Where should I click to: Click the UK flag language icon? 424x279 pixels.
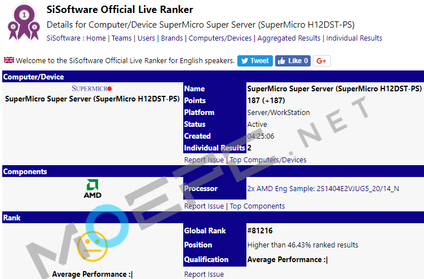click(9, 60)
